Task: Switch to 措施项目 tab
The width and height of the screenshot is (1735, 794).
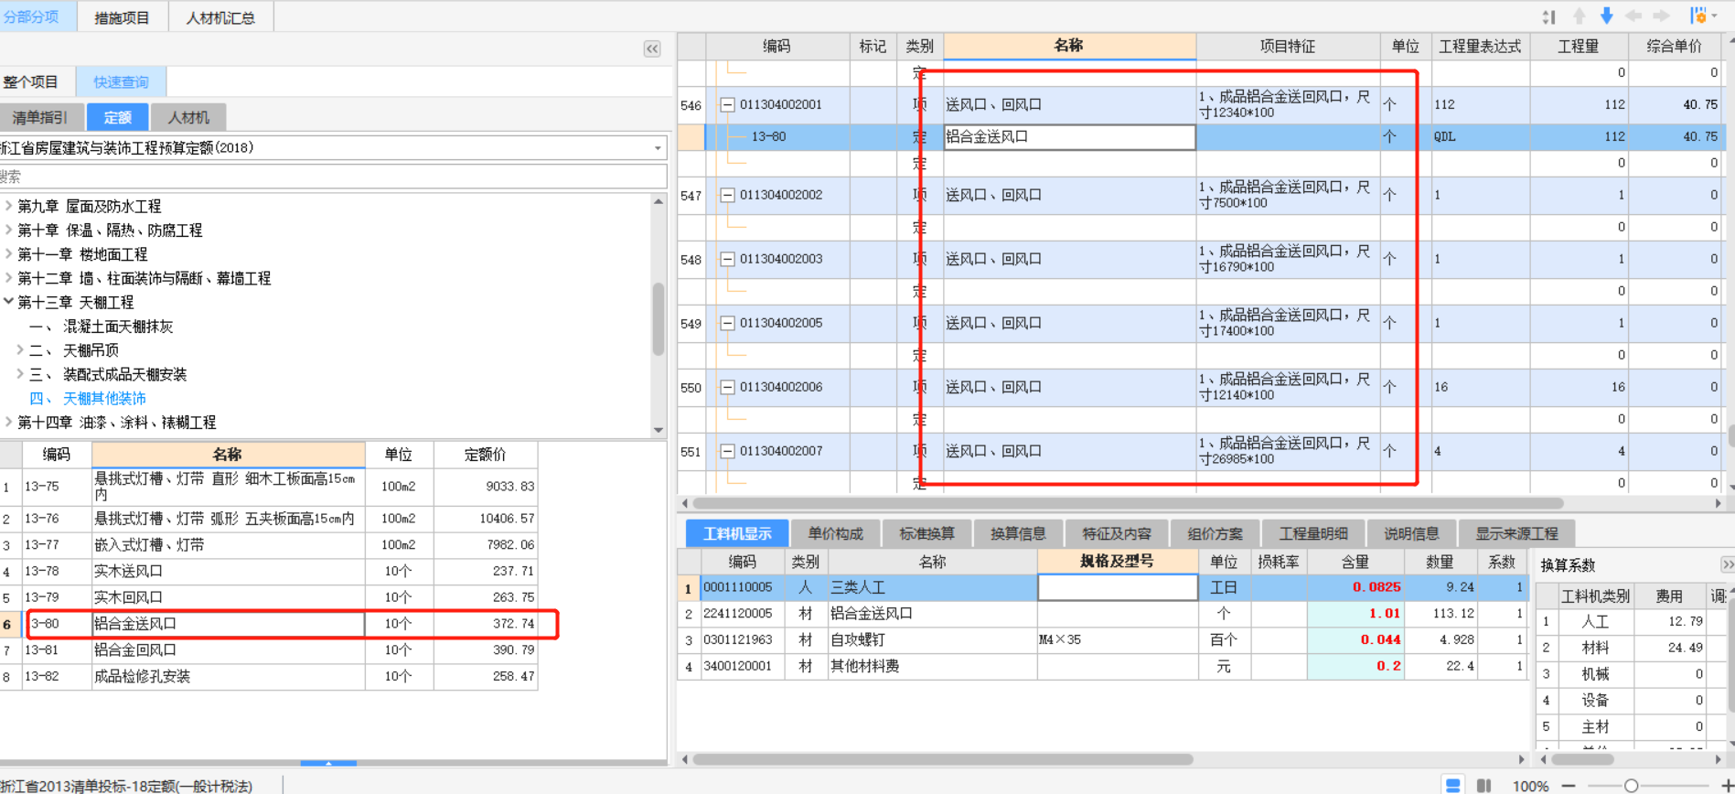Action: click(122, 17)
